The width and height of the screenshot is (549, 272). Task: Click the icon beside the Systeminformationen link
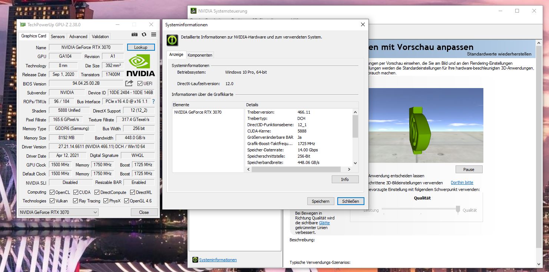[x=195, y=260]
